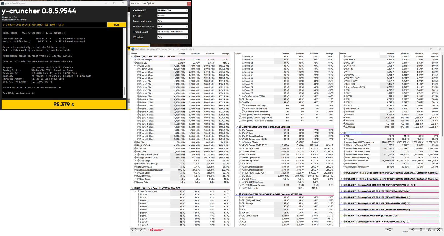Click the yellow RUN button

click(117, 25)
